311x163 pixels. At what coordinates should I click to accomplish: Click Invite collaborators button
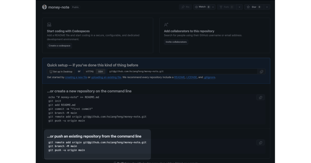176,42
